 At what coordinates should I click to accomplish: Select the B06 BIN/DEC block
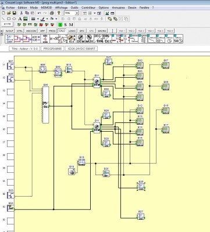[45, 105]
